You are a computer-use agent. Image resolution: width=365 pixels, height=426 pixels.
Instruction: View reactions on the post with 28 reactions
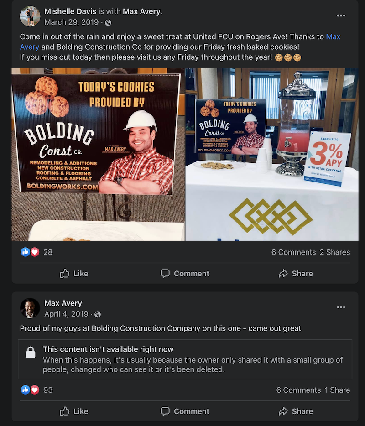click(36, 252)
